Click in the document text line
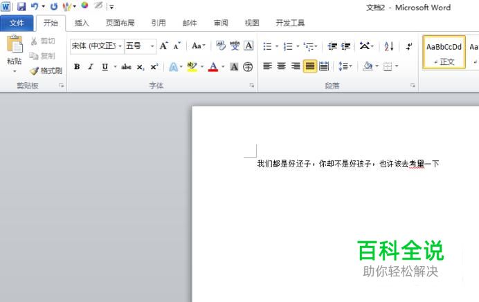The width and height of the screenshot is (479, 302). tap(348, 164)
